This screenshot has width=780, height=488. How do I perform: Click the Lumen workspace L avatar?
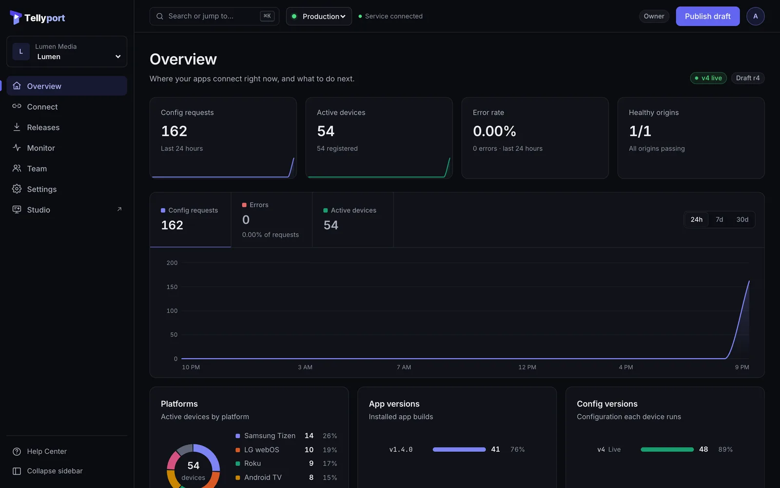[21, 51]
